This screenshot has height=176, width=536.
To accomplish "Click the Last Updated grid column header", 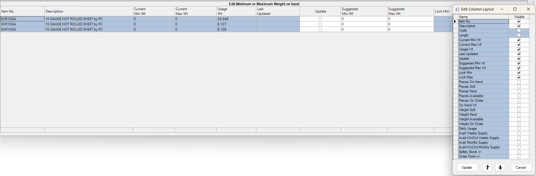I will coord(278,11).
